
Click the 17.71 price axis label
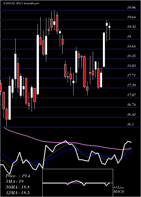point(131,75)
